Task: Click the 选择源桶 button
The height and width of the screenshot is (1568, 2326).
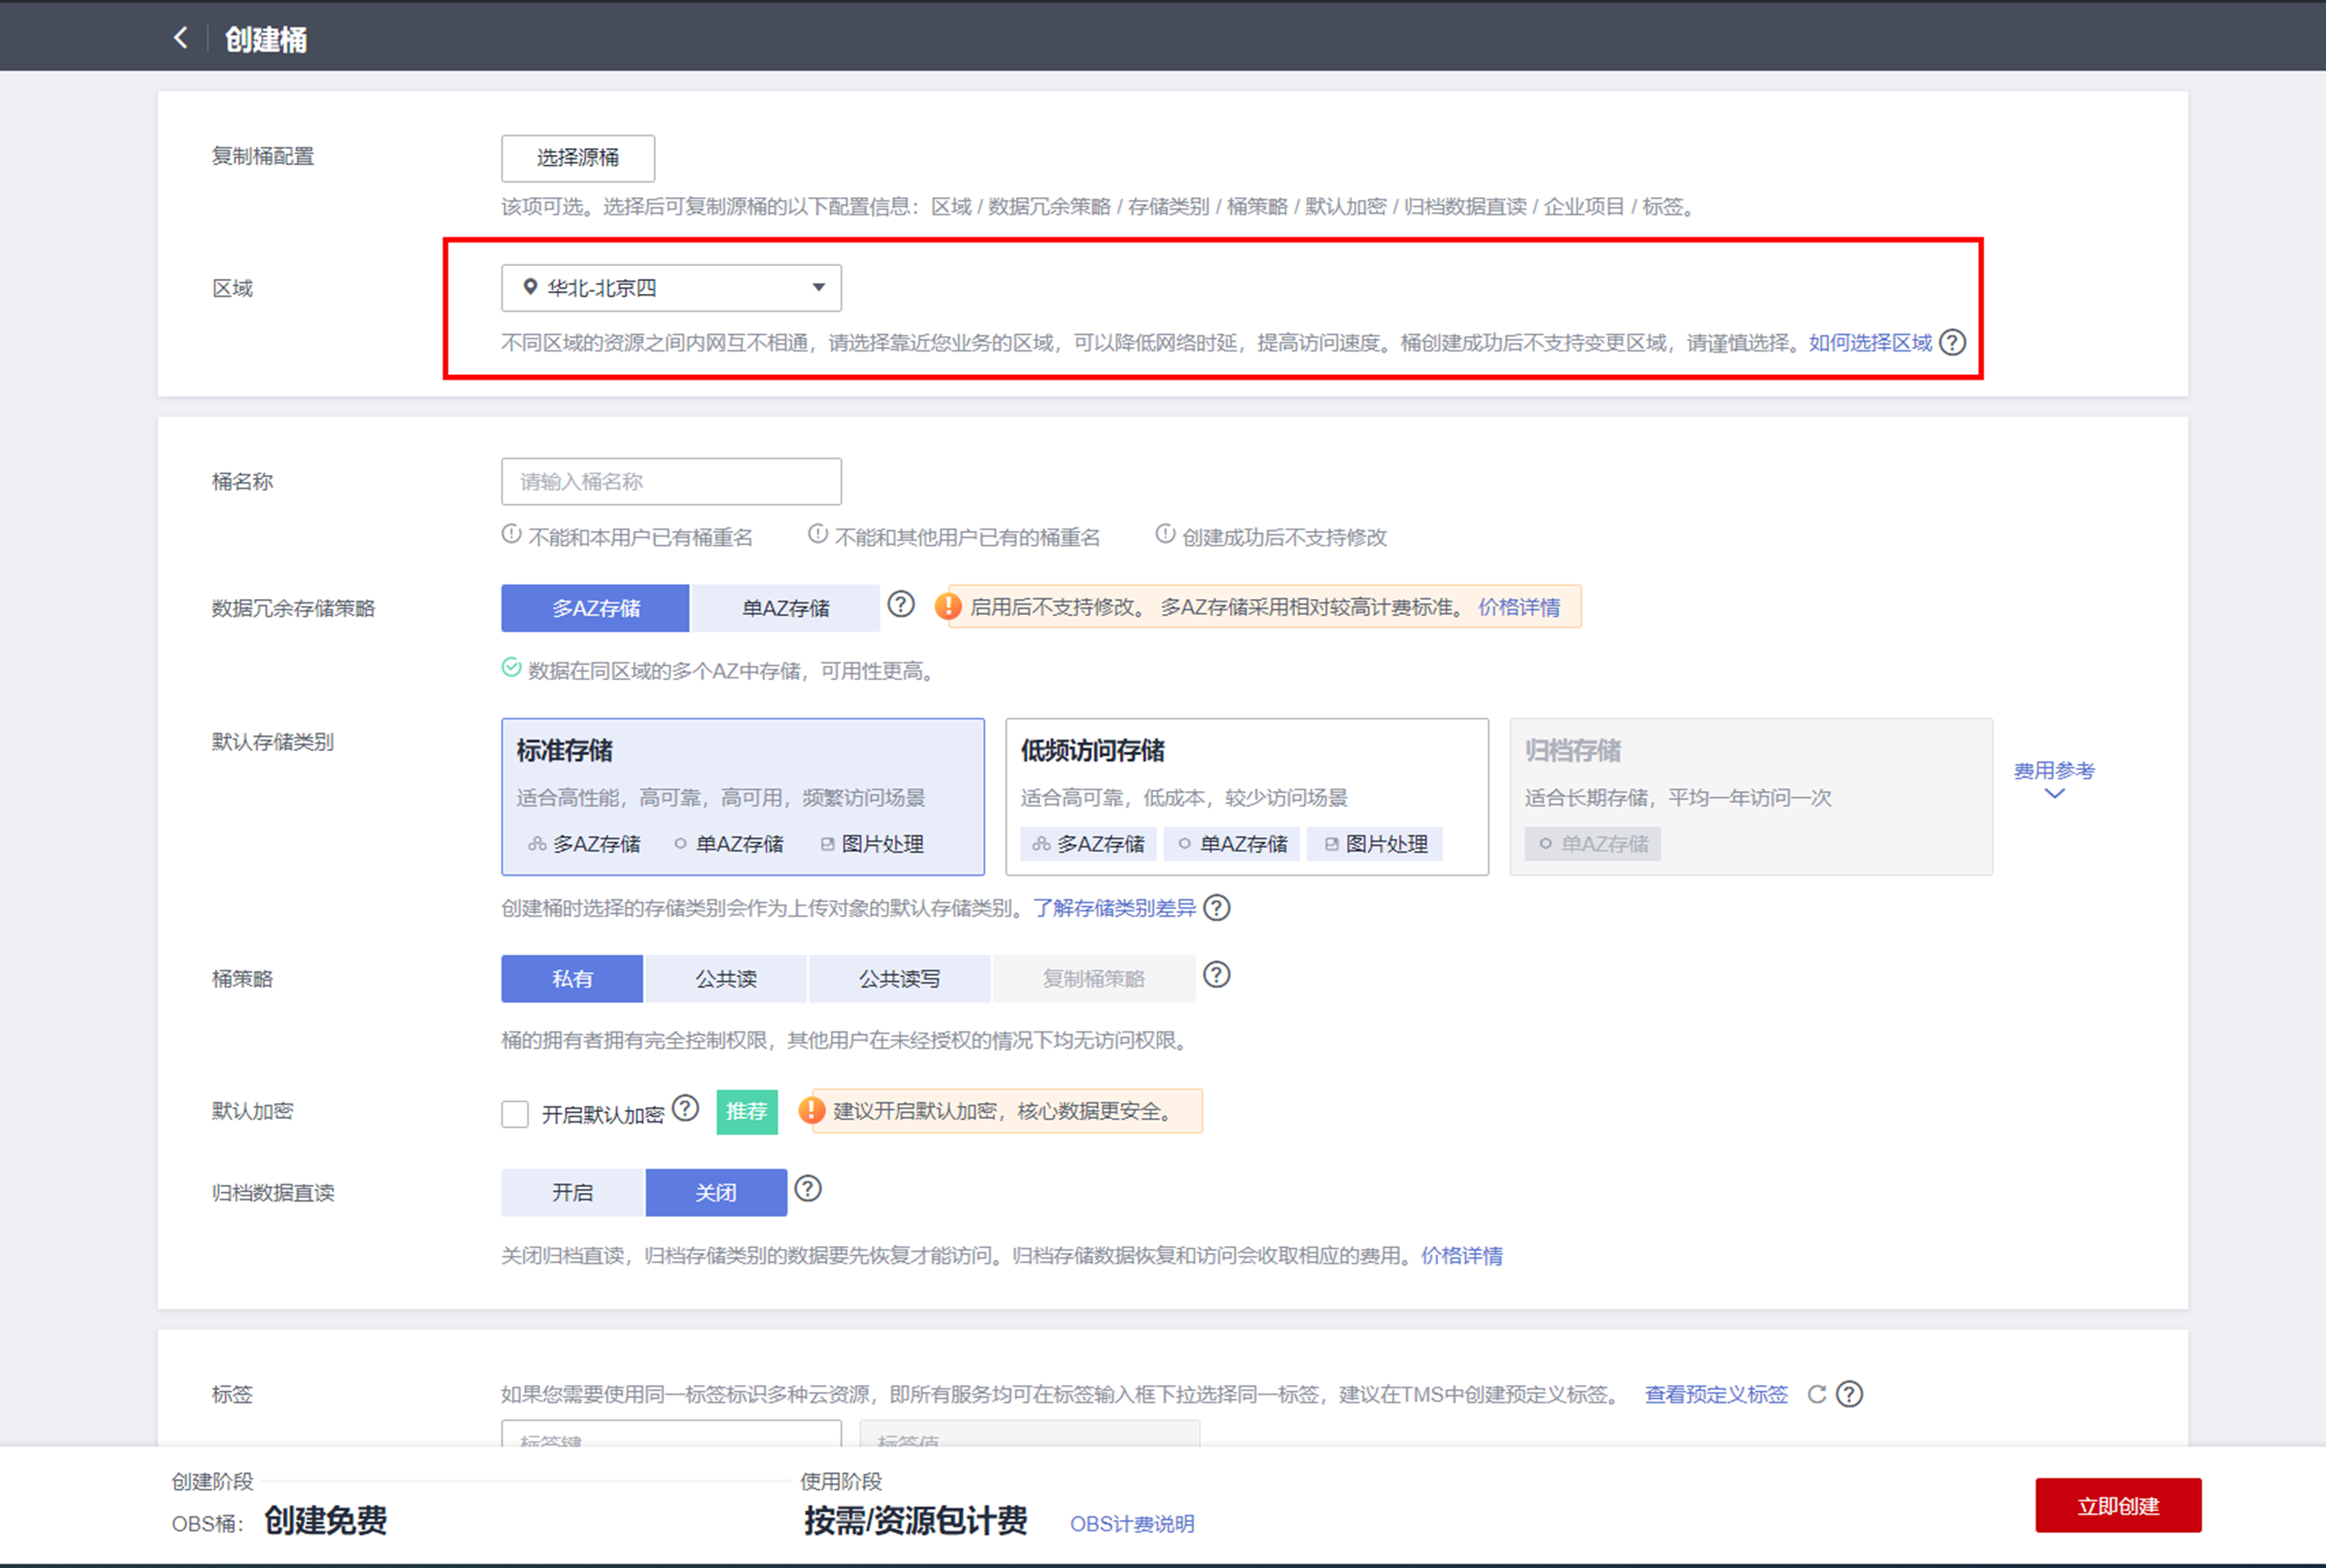Action: 578,158
